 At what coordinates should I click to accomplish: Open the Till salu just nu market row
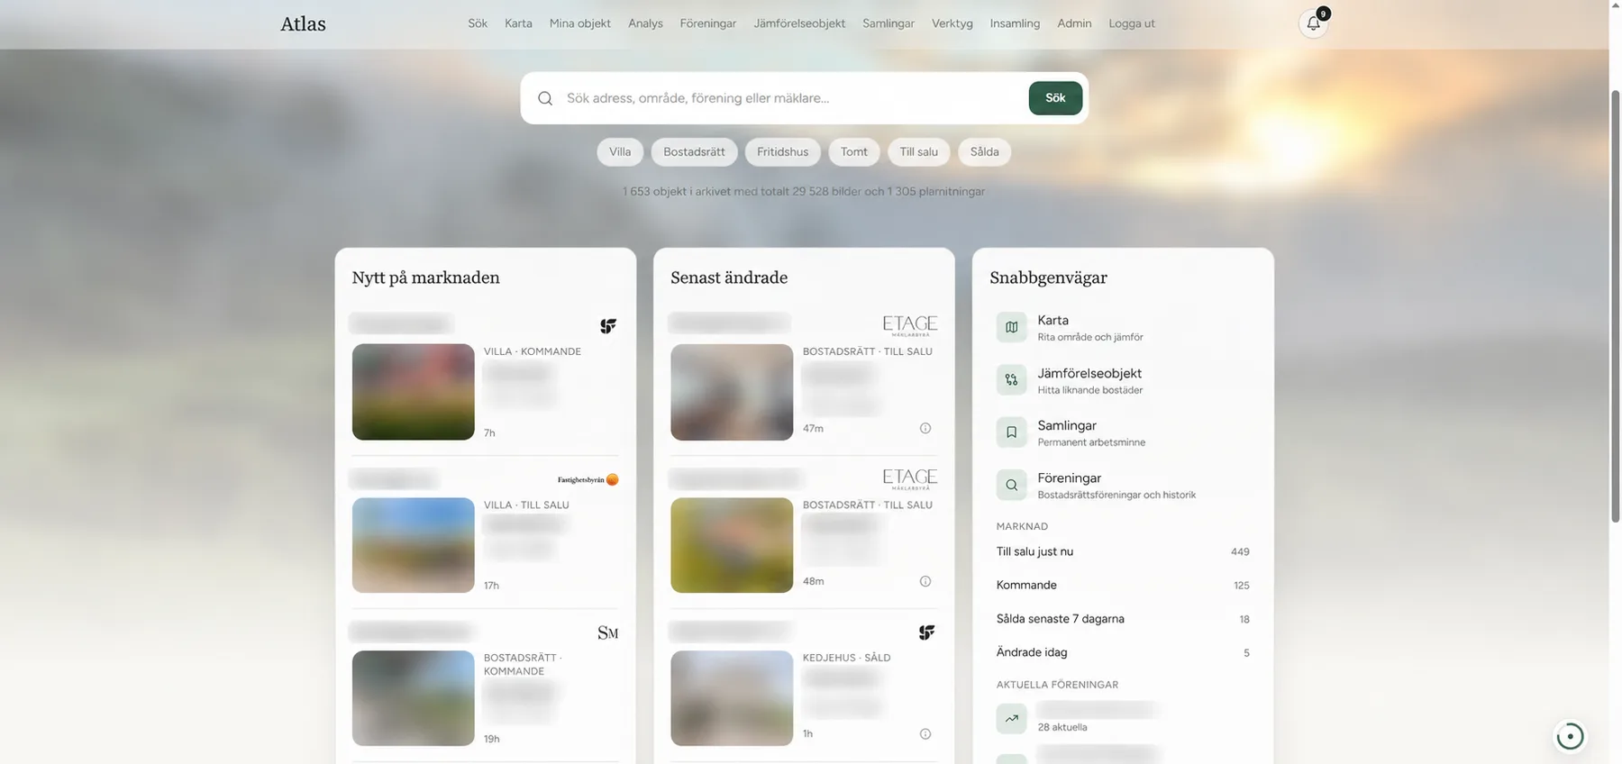tap(1123, 551)
